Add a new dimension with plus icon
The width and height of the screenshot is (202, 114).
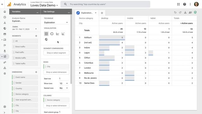click(x=36, y=72)
